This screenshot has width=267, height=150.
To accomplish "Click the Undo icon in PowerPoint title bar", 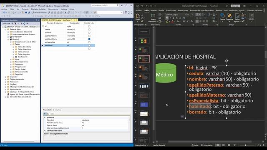I will click(x=142, y=6).
